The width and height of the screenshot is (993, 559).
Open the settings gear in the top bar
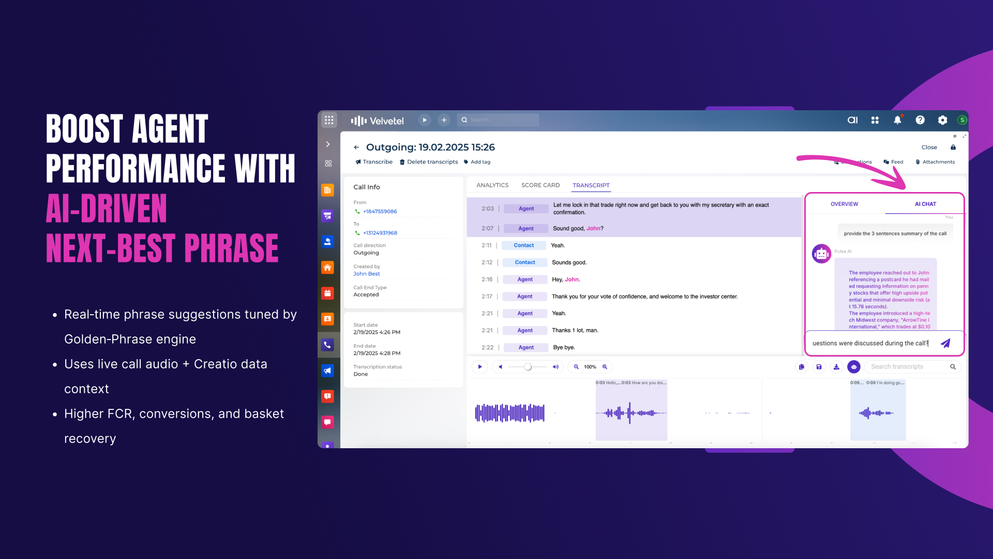click(x=942, y=120)
